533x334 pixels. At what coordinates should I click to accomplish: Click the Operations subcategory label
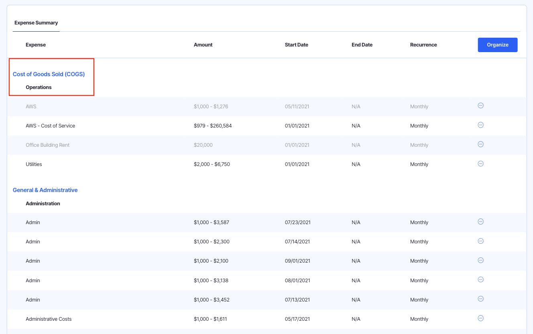(x=39, y=87)
